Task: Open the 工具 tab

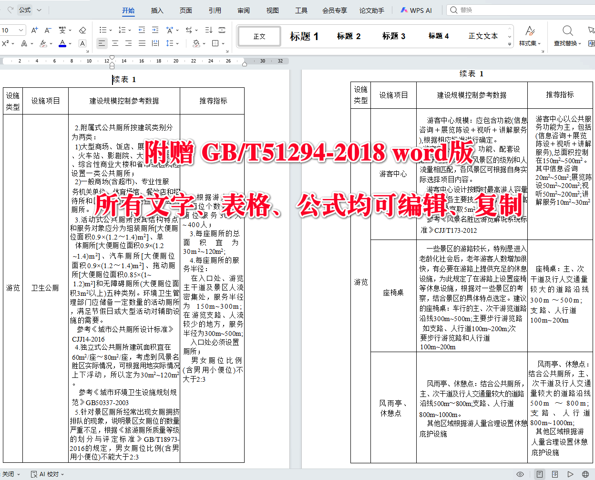Action: 301,10
